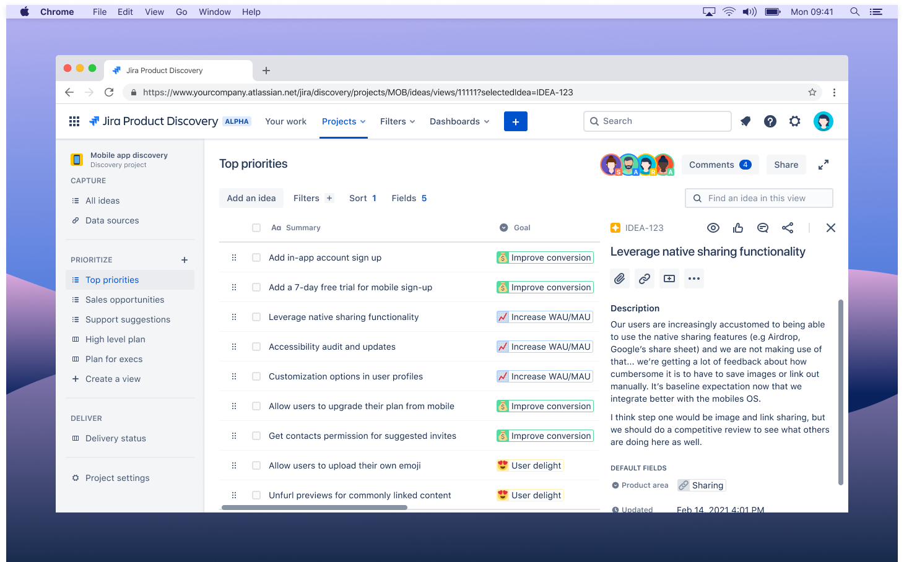Close the IDEA-123 detail panel
Screen dimensions: 904x562
click(x=831, y=228)
